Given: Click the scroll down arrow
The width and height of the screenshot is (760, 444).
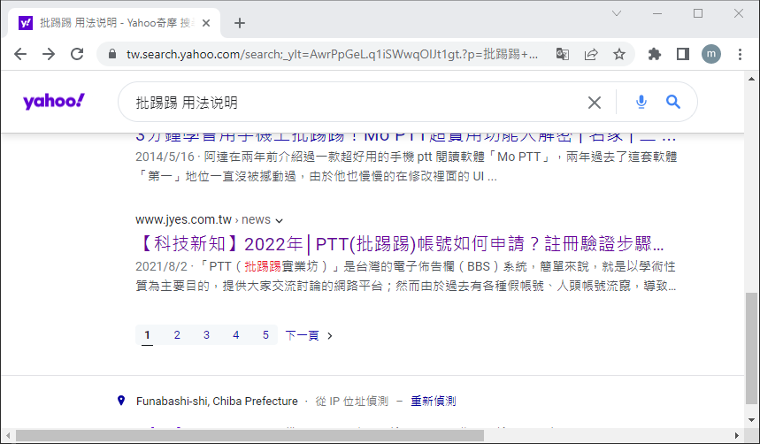Looking at the screenshot, I should point(751,420).
